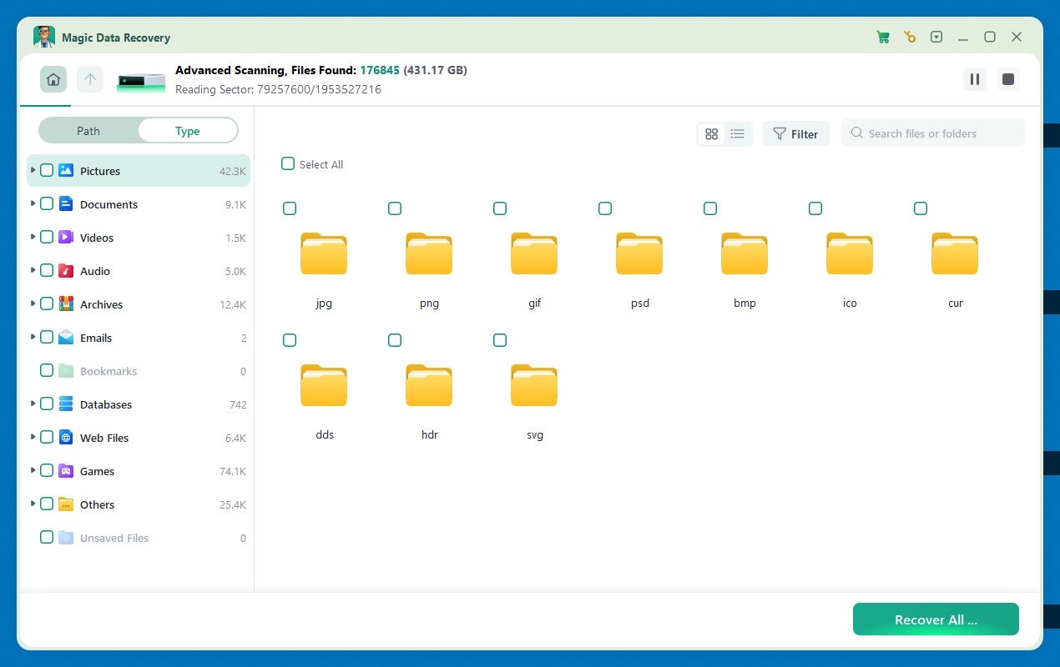Open the svg folder icon
The height and width of the screenshot is (667, 1060).
pyautogui.click(x=534, y=385)
